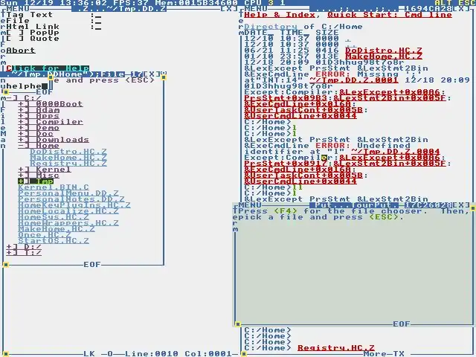The height and width of the screenshot is (357, 476).
Task: Click the 'More-TX' status text
Action: [384, 354]
